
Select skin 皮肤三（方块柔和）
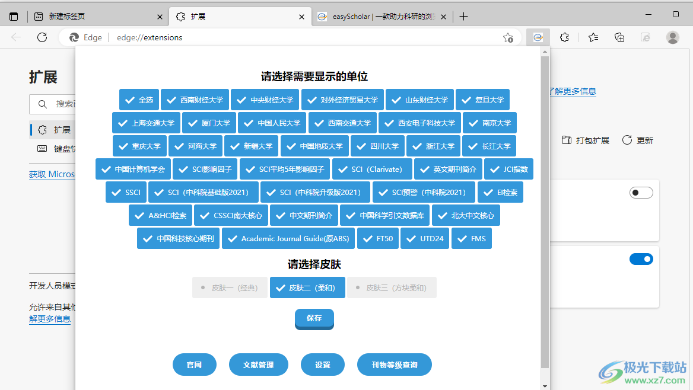[x=392, y=287]
